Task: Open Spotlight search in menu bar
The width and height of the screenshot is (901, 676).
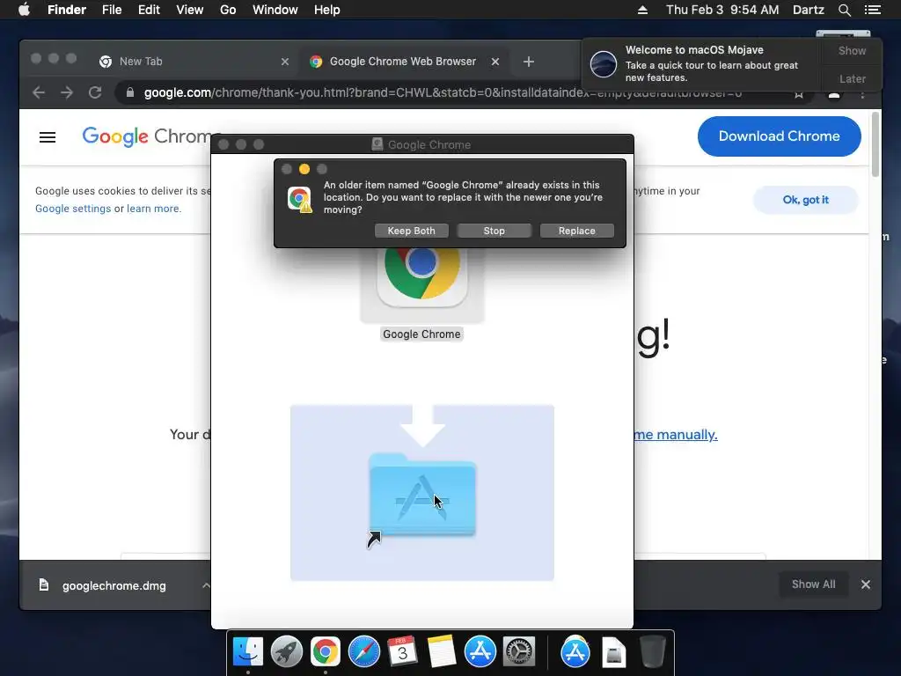Action: 844,10
